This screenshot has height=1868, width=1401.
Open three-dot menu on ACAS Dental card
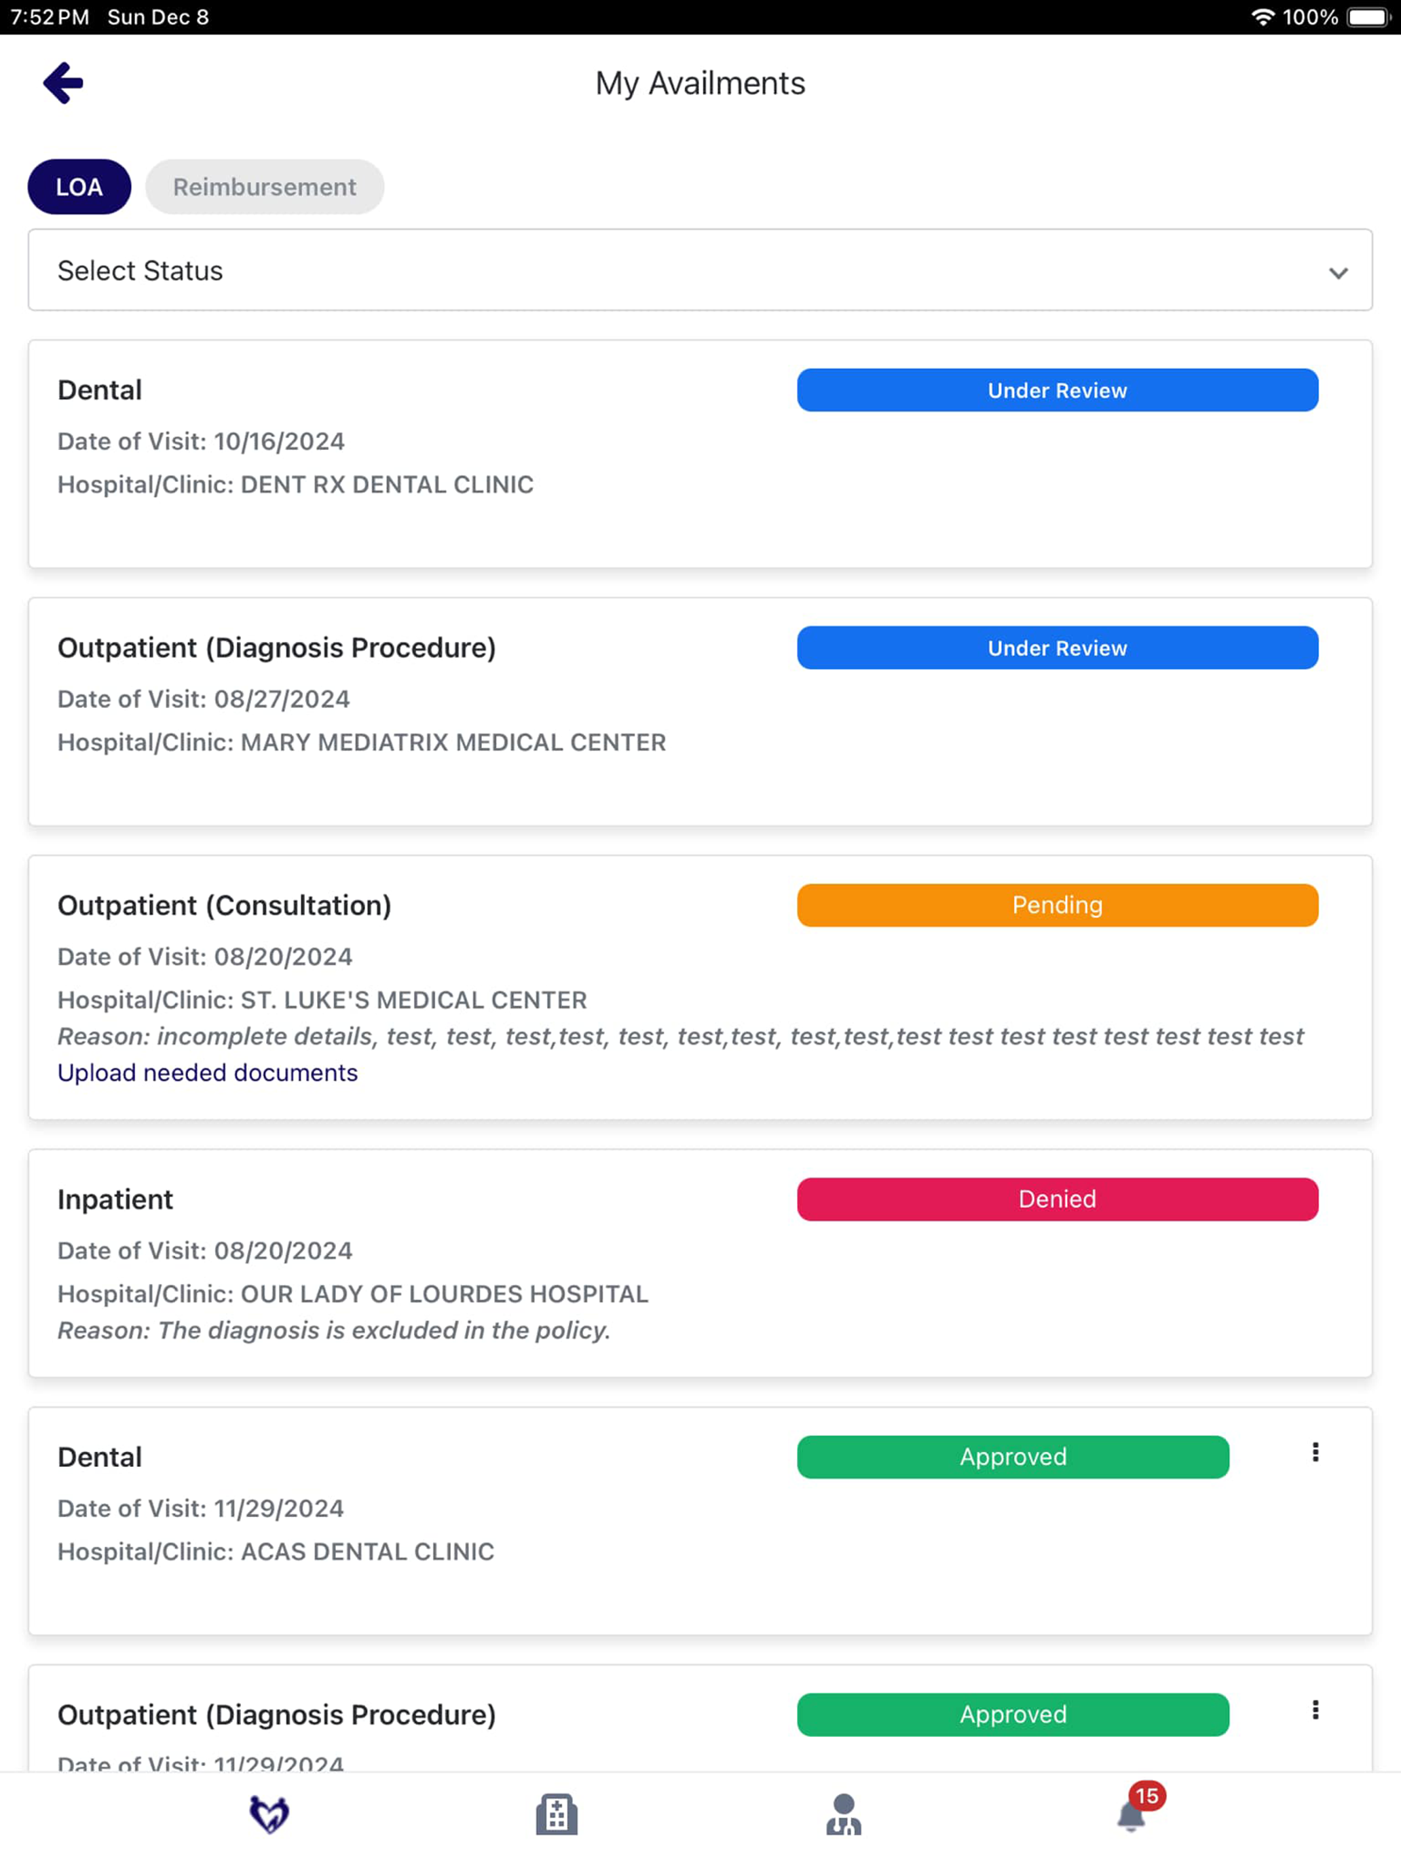coord(1315,1452)
